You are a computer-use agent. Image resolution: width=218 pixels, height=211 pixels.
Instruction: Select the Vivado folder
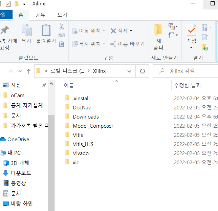click(81, 153)
